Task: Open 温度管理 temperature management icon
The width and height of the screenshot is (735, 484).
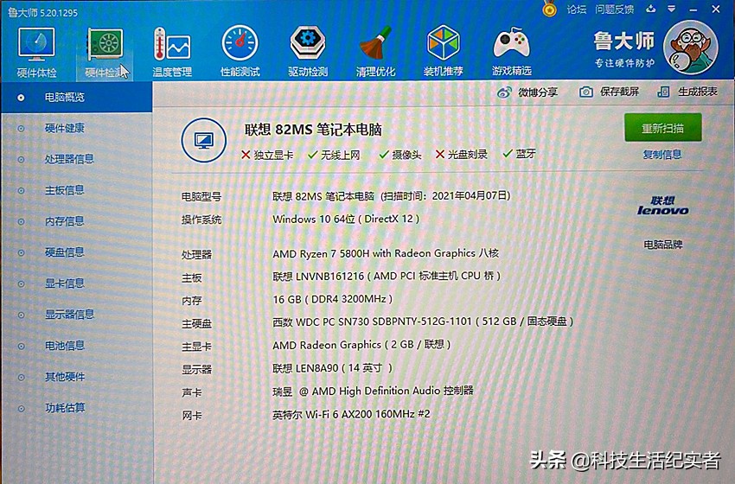Action: tap(172, 53)
